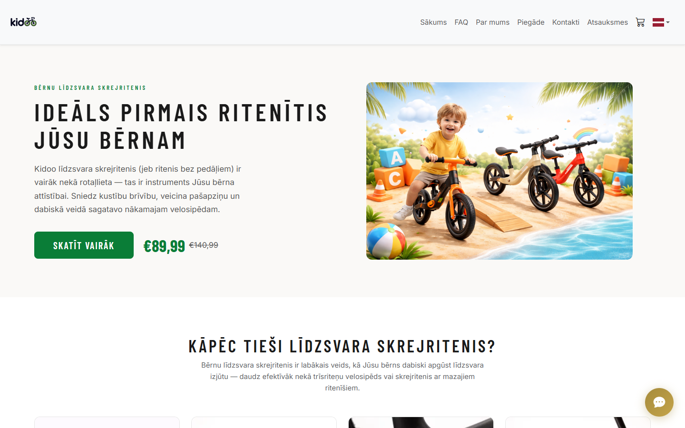
Task: Click the crossed-out €140,99 price
Action: tap(204, 245)
